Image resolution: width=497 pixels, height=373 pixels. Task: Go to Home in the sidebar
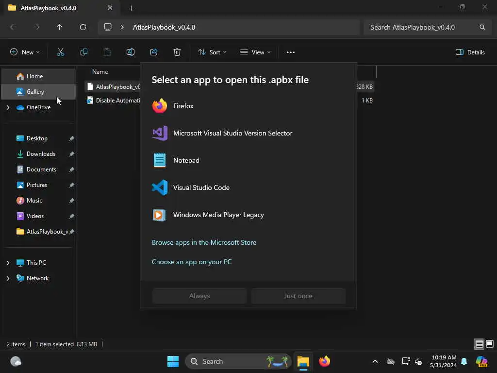39,76
